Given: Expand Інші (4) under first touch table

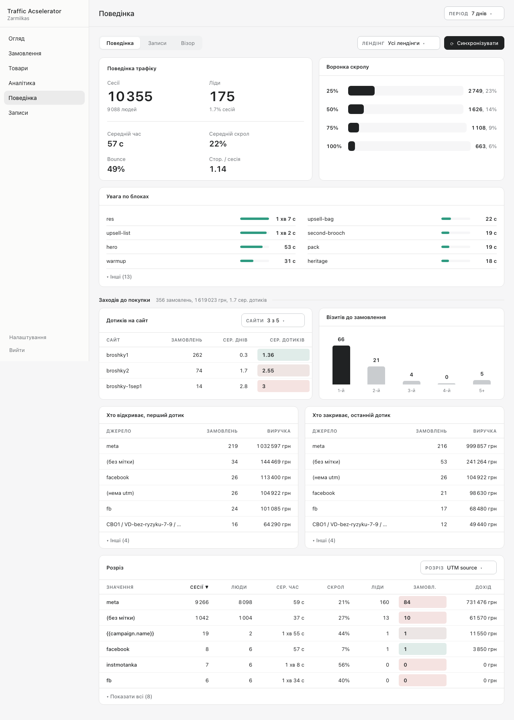Looking at the screenshot, I should click(x=118, y=541).
